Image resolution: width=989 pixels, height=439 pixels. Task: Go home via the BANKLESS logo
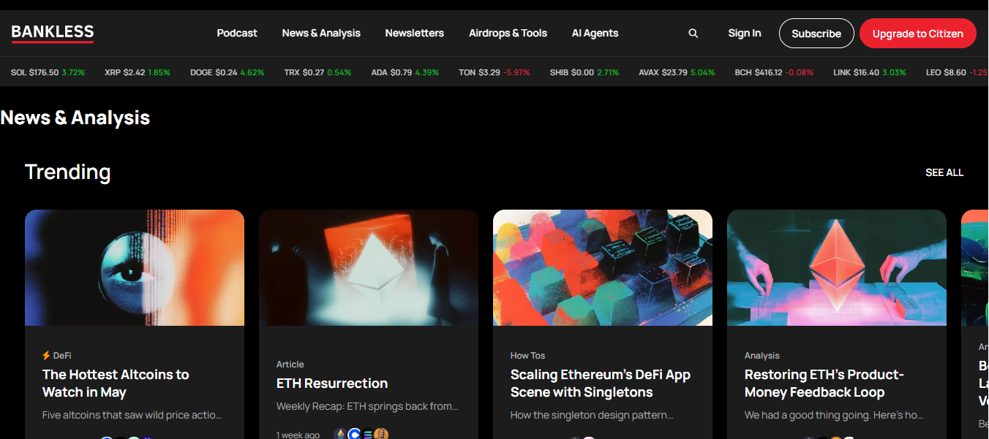pyautogui.click(x=53, y=33)
